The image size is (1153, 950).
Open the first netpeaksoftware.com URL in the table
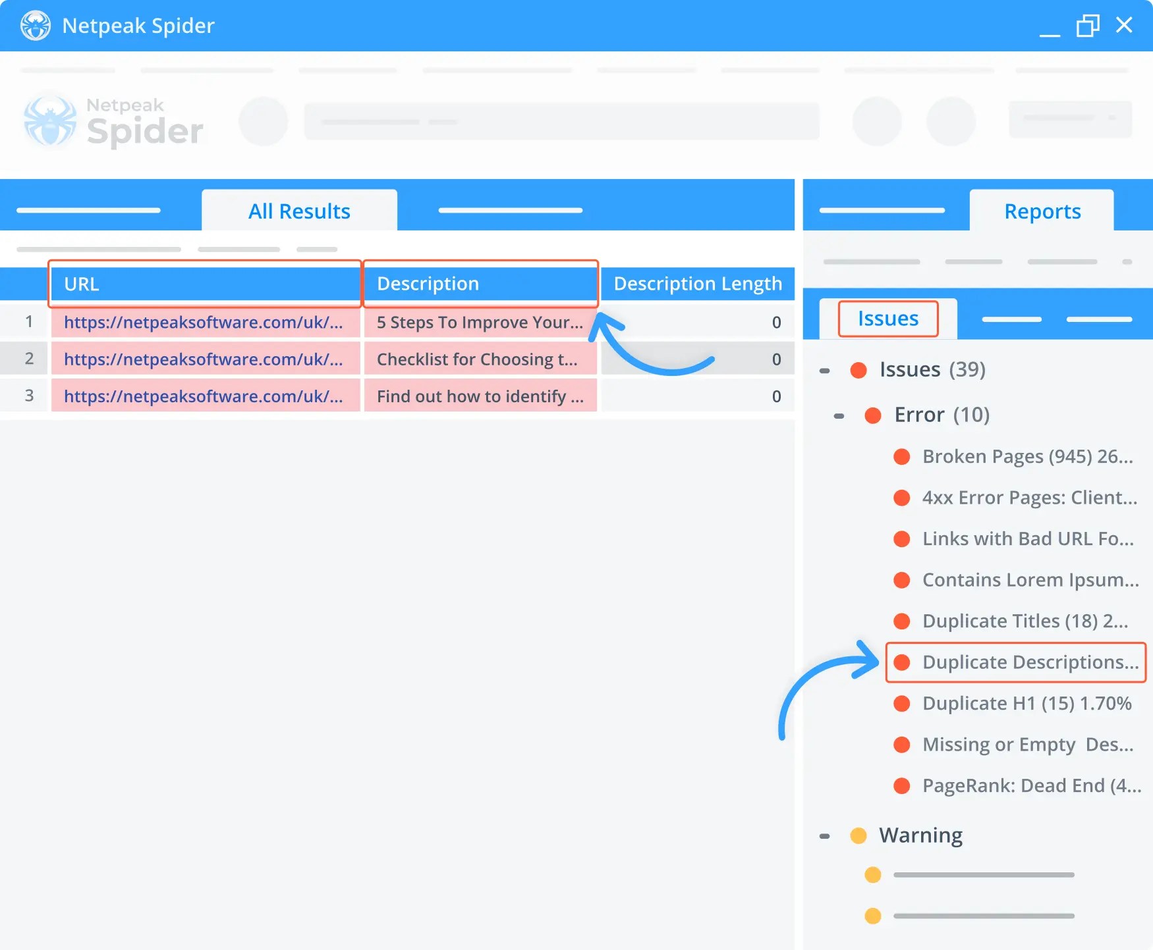pyautogui.click(x=203, y=323)
